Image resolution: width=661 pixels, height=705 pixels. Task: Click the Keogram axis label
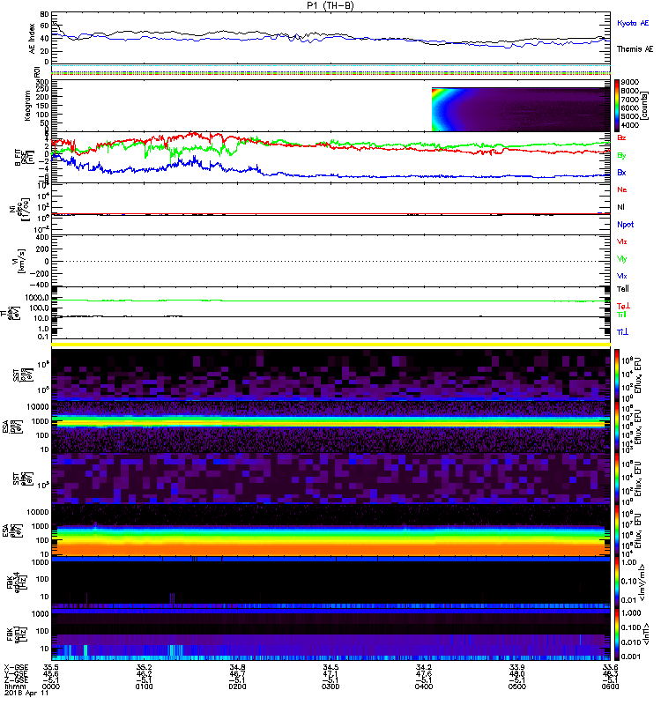click(x=27, y=105)
